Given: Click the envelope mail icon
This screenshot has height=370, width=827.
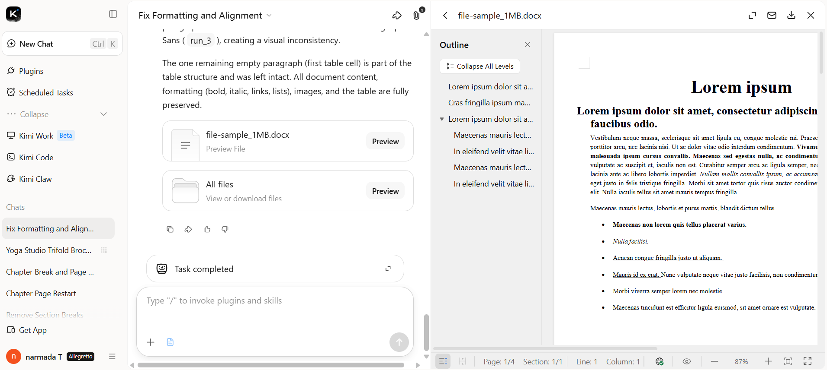Looking at the screenshot, I should [772, 16].
